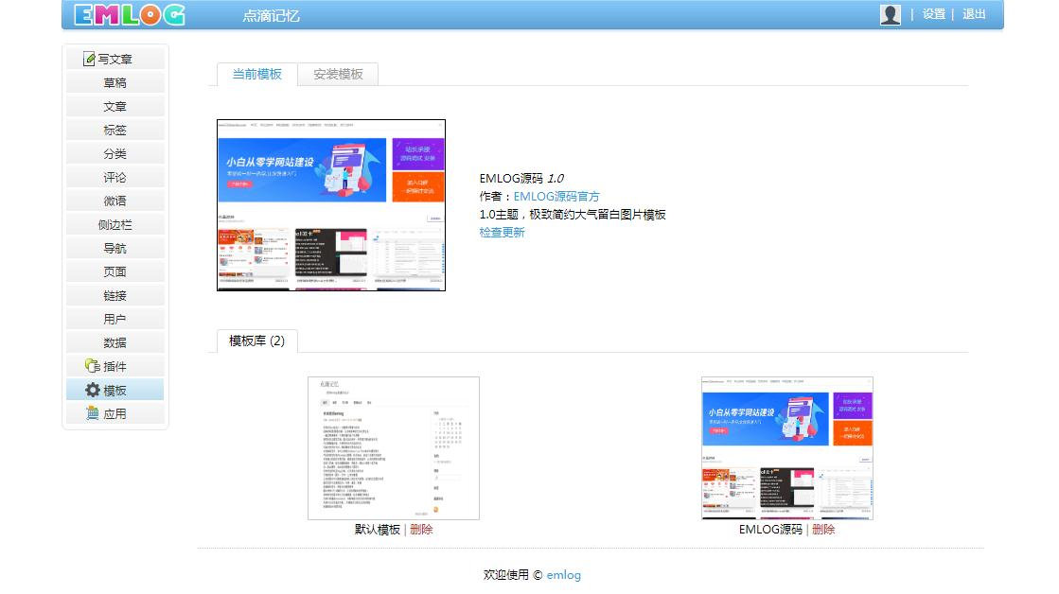Click the 插件 plugin icon
The width and height of the screenshot is (1059, 594).
tap(93, 366)
